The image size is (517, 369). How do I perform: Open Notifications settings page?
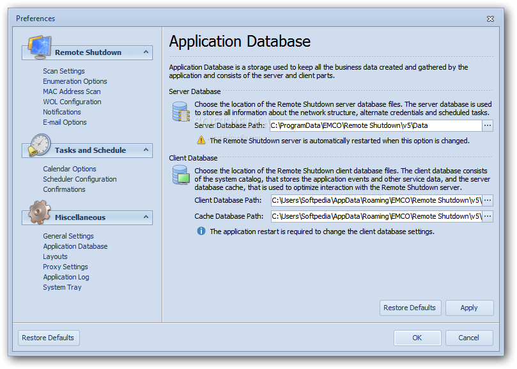click(61, 112)
